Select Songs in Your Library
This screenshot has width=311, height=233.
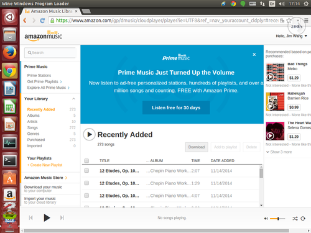pos(32,127)
